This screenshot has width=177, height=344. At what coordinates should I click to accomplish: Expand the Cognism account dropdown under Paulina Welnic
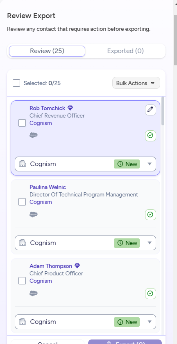coord(85,243)
